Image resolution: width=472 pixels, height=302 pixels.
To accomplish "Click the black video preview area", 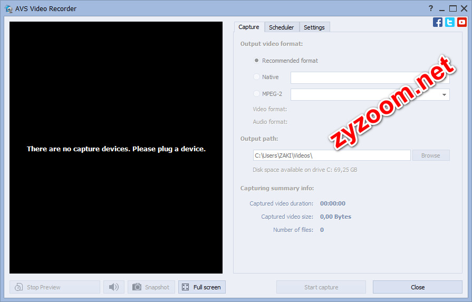I will tap(116, 148).
